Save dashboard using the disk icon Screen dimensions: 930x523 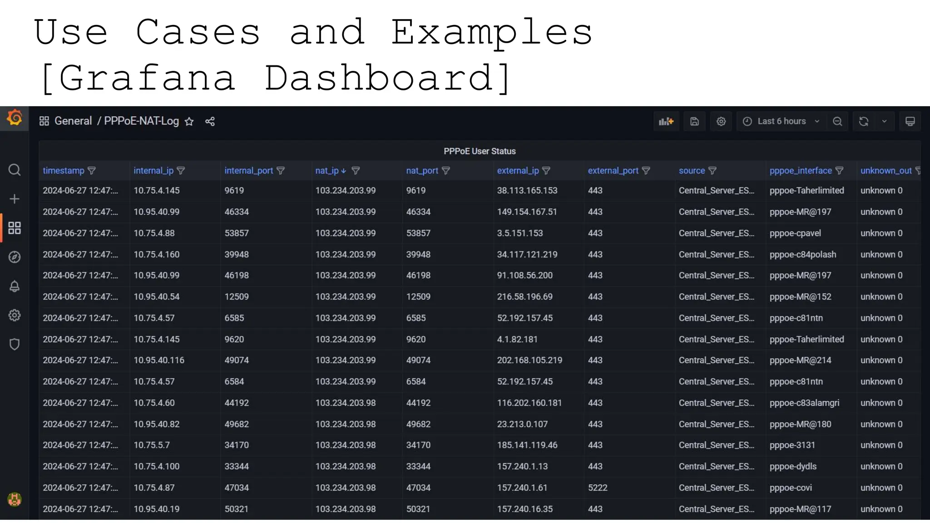coord(694,121)
